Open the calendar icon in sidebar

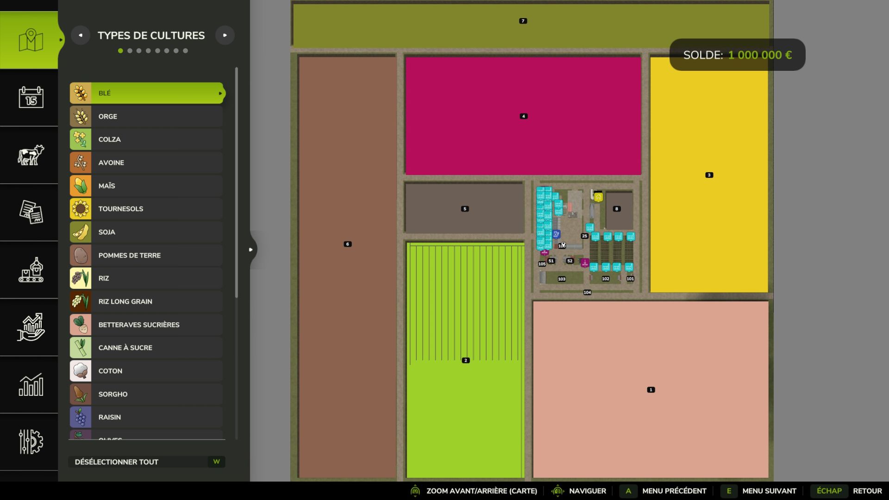tap(31, 97)
